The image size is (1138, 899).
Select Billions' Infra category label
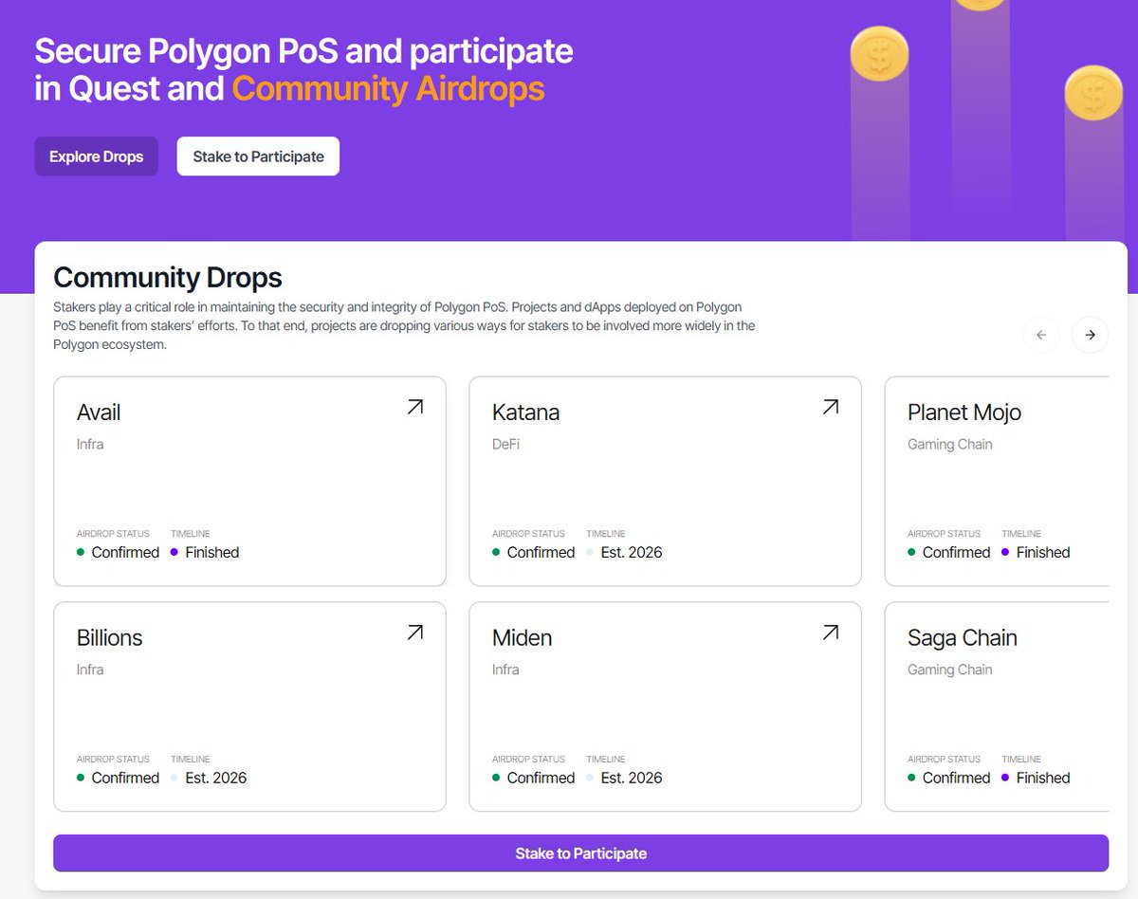pos(90,670)
